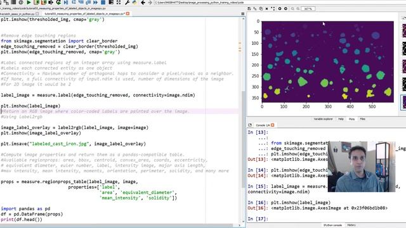
Task: Open editor options hamburger menu
Action: tap(242, 14)
